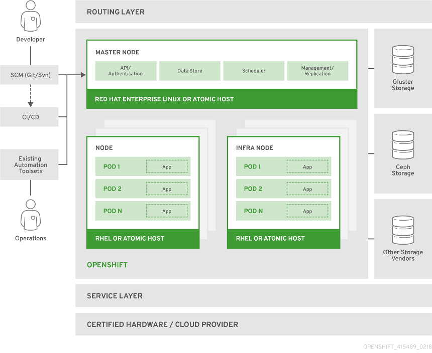Select the Data Store component
Screen dimensions: 432x353
189,71
